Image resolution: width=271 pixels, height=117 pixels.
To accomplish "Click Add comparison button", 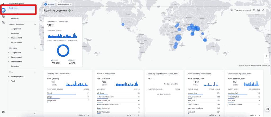I will (x=65, y=4).
